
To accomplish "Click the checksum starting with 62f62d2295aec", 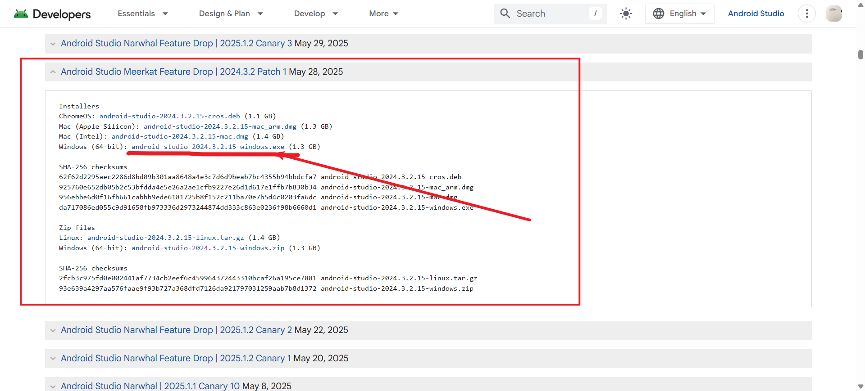I will [187, 177].
